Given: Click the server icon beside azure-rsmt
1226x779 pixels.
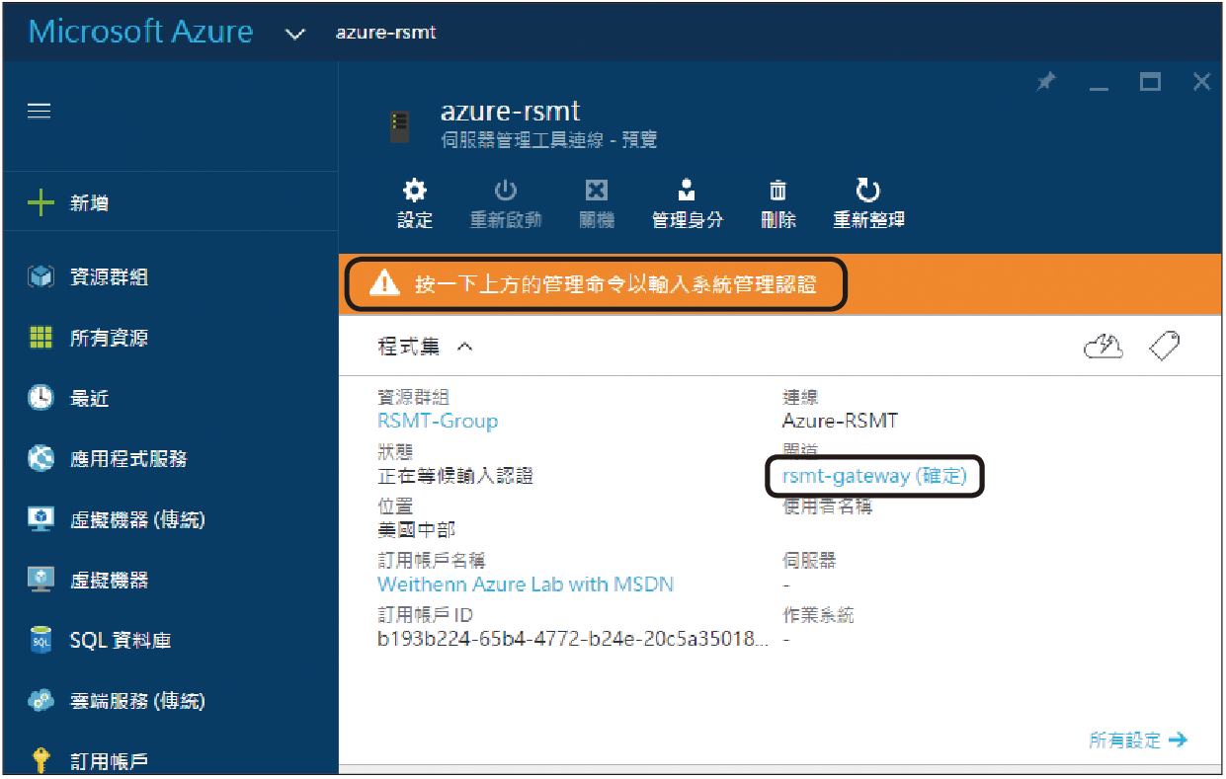Looking at the screenshot, I should click(399, 127).
